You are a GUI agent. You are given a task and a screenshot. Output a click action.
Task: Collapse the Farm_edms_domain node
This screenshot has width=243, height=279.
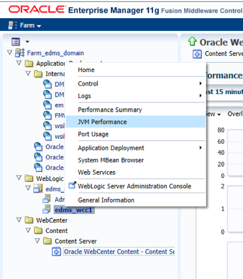pyautogui.click(x=10, y=52)
